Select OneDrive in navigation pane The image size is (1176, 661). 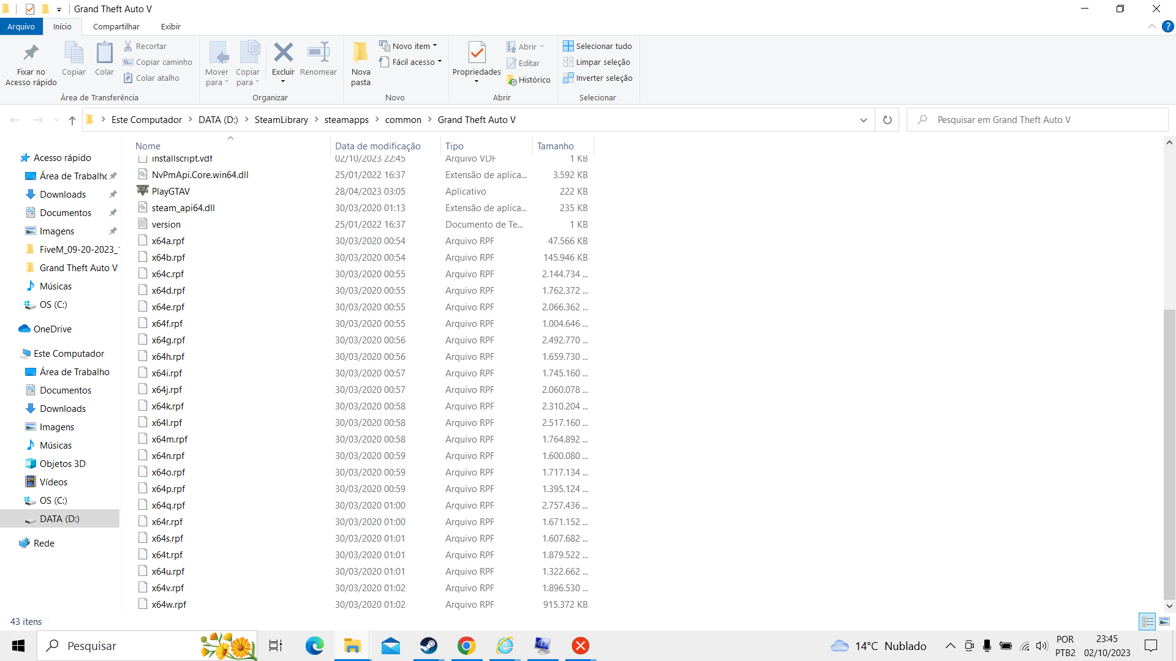[x=52, y=329]
